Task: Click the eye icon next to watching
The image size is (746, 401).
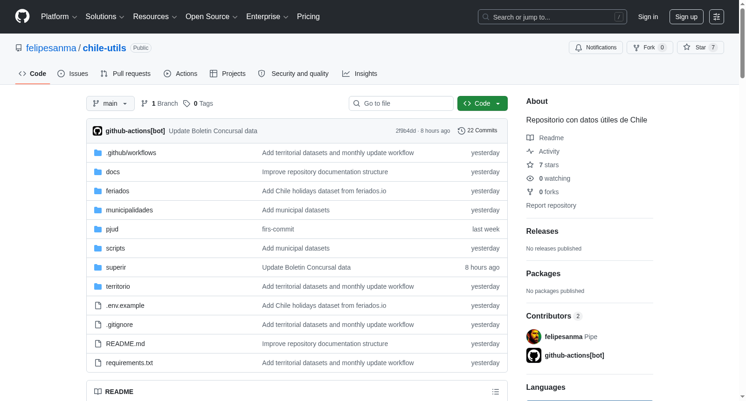Action: (x=530, y=178)
